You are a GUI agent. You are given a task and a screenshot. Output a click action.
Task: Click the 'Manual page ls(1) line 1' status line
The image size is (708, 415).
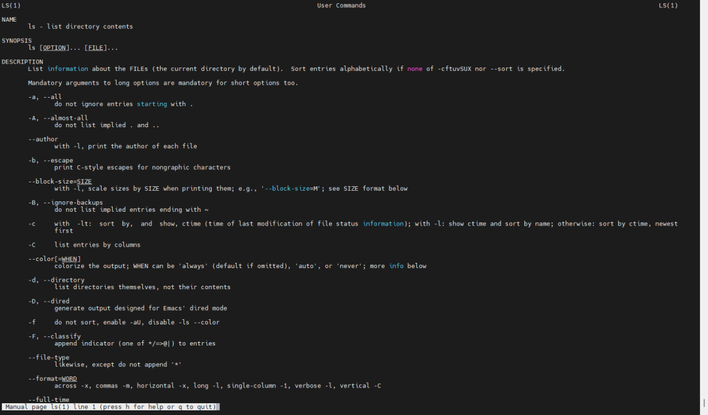coord(111,407)
